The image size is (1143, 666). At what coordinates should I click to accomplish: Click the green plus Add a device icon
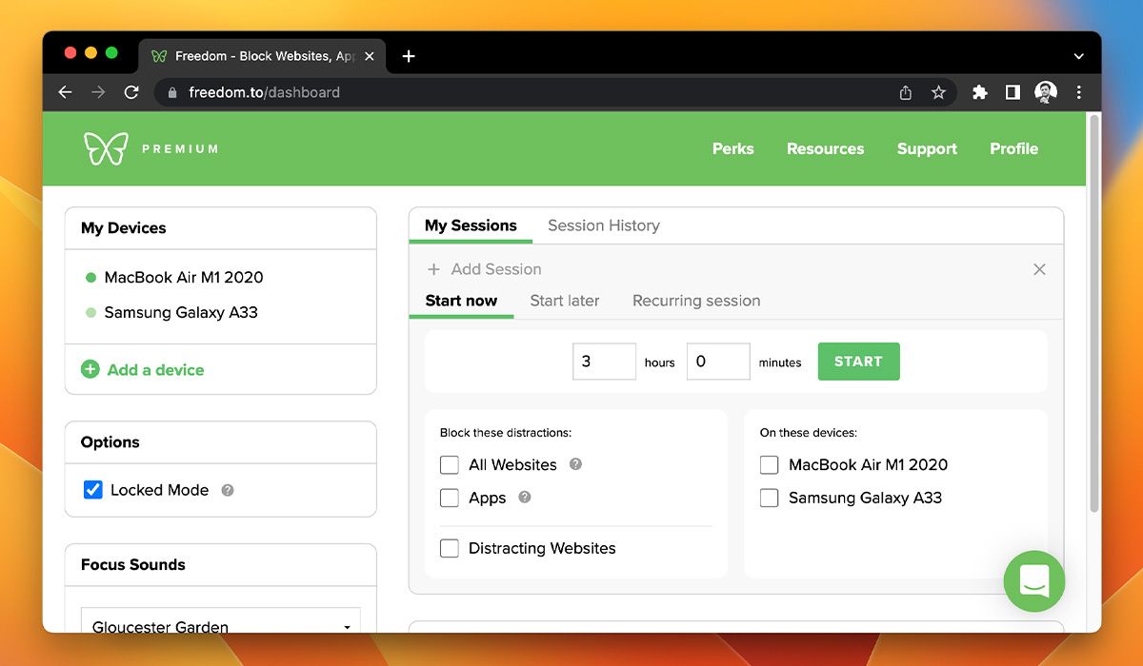pyautogui.click(x=90, y=369)
